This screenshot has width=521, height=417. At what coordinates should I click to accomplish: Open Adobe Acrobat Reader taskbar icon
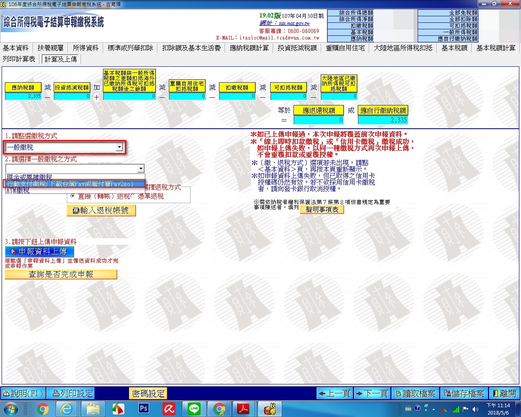tap(243, 408)
